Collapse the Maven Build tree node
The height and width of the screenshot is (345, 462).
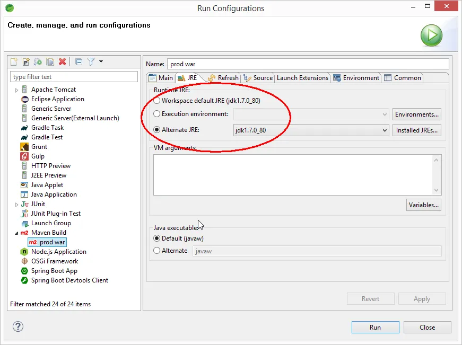pos(16,233)
